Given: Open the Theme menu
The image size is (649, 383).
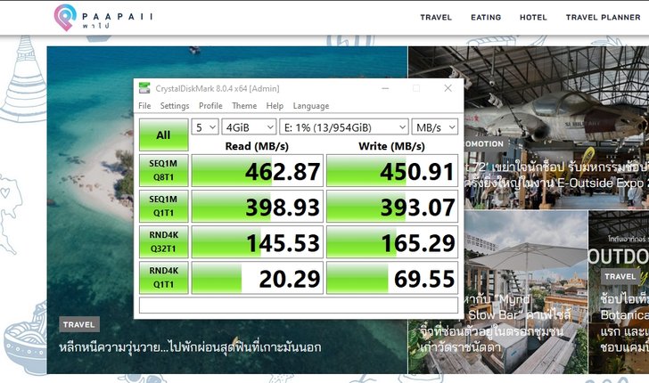Looking at the screenshot, I should (x=244, y=106).
